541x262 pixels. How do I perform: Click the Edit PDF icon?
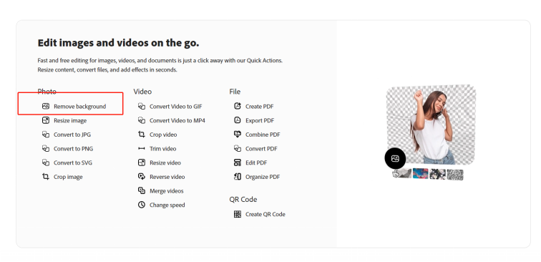pos(238,162)
